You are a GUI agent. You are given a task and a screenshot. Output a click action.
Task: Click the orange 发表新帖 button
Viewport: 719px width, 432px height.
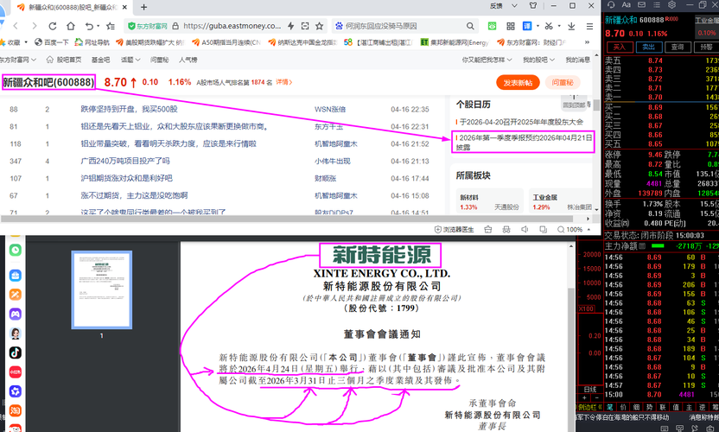click(x=518, y=83)
